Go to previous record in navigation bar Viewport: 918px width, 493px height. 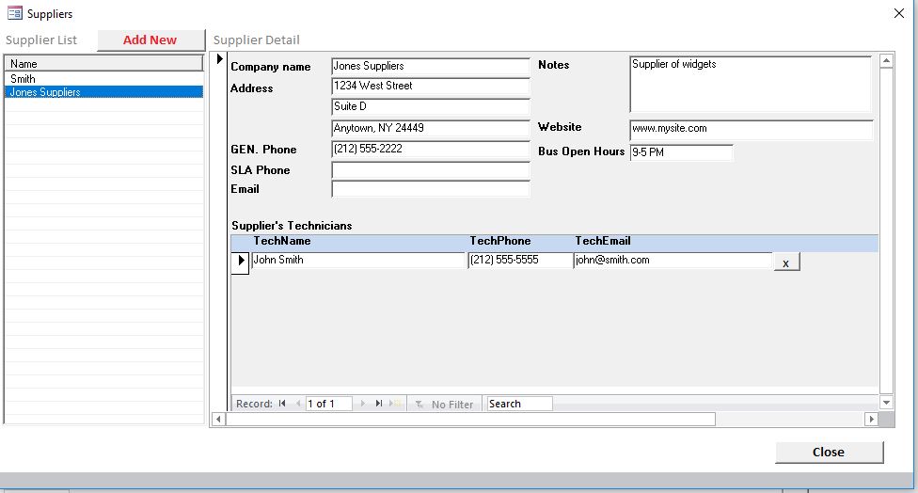tap(298, 404)
